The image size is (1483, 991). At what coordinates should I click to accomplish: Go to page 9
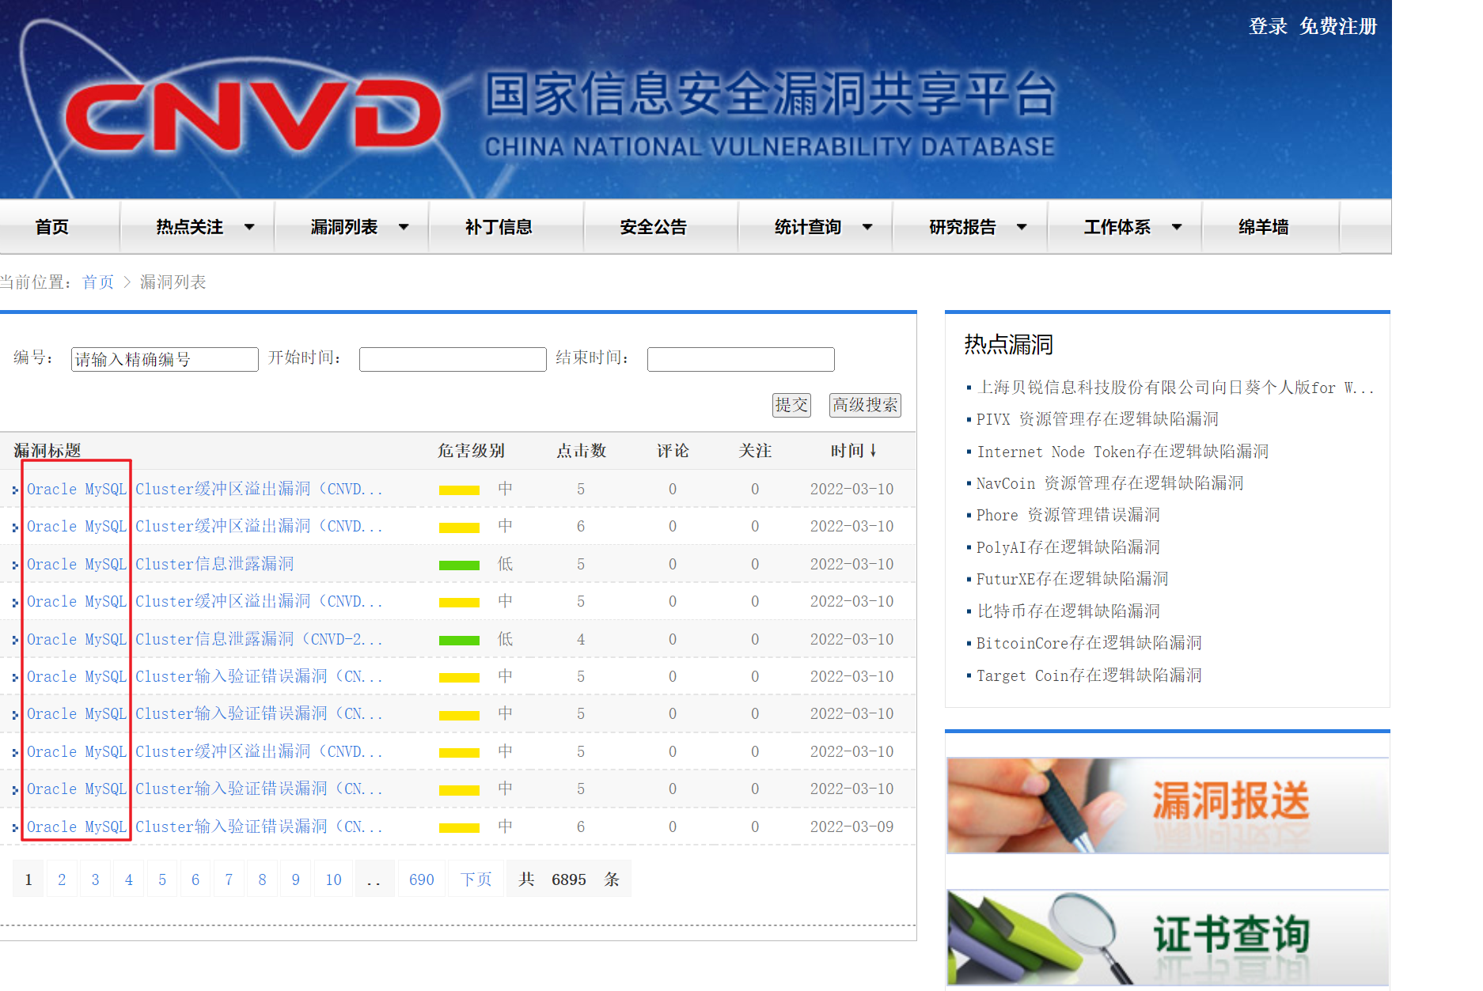tap(295, 879)
